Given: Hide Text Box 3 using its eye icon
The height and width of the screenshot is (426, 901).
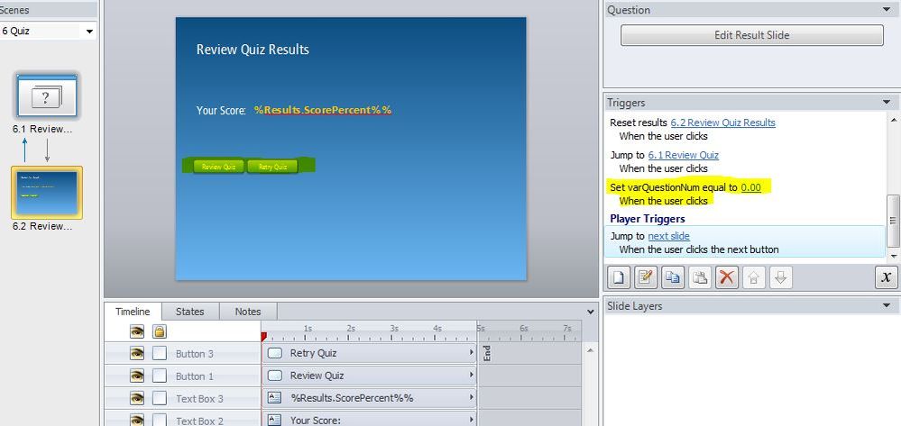Looking at the screenshot, I should tap(137, 398).
